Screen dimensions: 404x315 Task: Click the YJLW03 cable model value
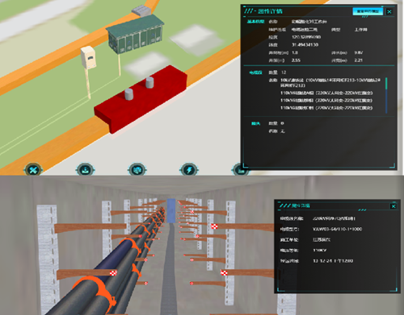tap(337, 229)
